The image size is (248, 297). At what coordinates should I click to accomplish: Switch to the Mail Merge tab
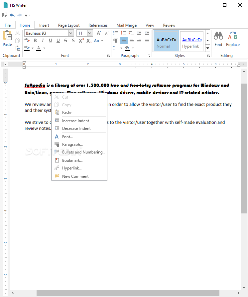[127, 25]
